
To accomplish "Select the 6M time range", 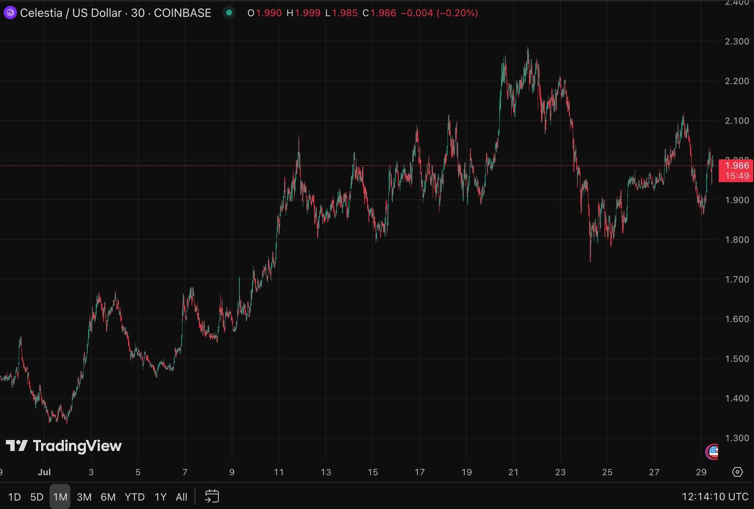I will pos(108,497).
